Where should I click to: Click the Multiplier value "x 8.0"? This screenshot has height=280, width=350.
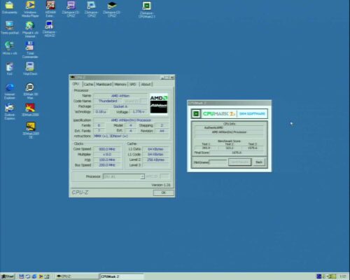(107, 155)
